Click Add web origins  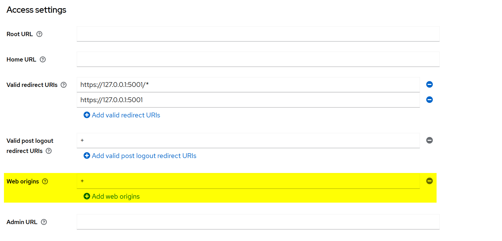[116, 196]
